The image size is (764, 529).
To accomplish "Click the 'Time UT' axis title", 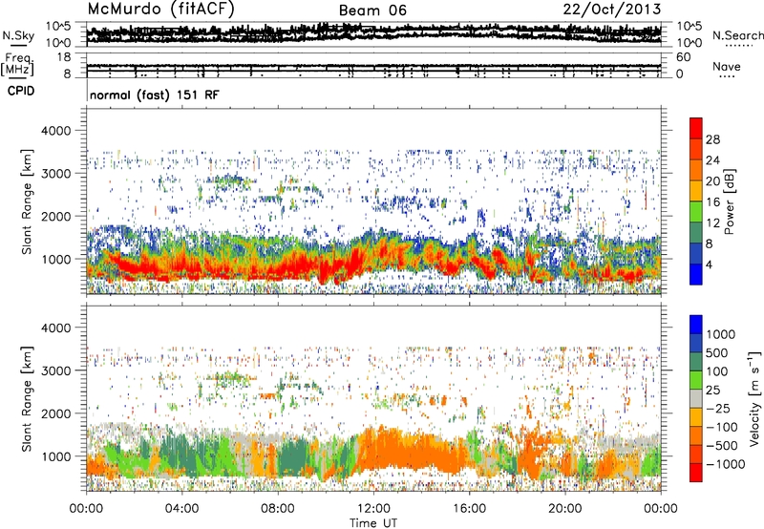I will [x=373, y=523].
